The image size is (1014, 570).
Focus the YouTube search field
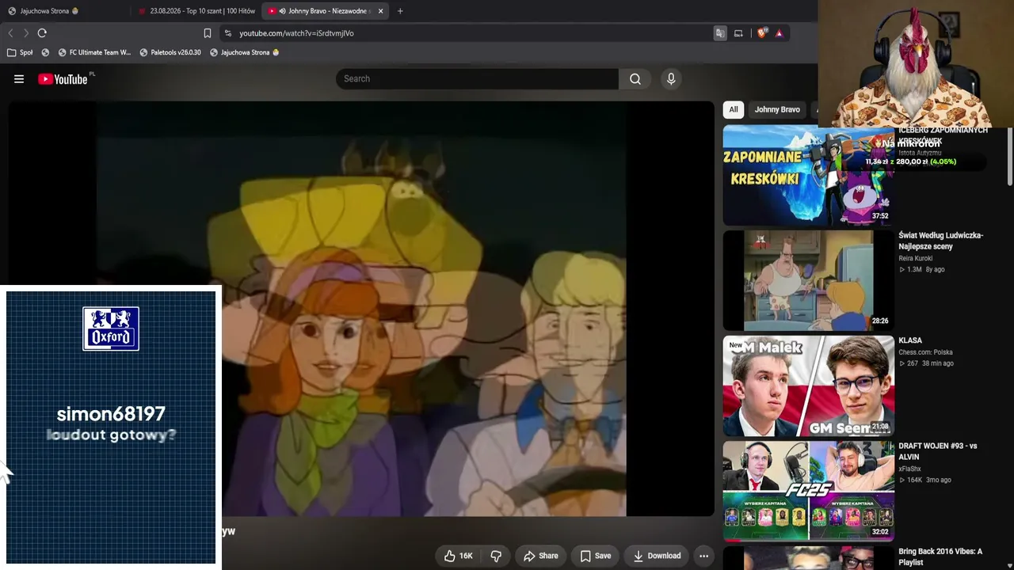(x=477, y=79)
